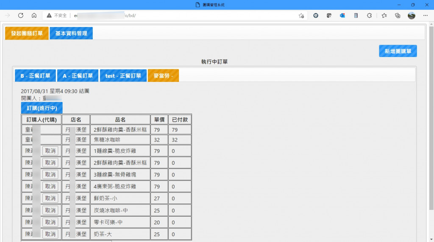Select the price 27 cell
Image resolution: width=434 pixels, height=242 pixels.
click(x=159, y=198)
